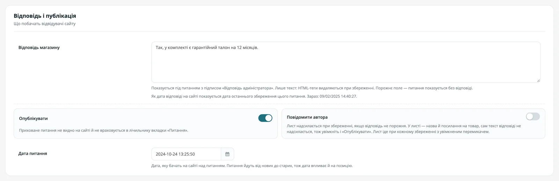Image resolution: width=559 pixels, height=181 pixels.
Task: Click hint with current time 09/02/2025 14:40:27
Action: click(x=254, y=96)
